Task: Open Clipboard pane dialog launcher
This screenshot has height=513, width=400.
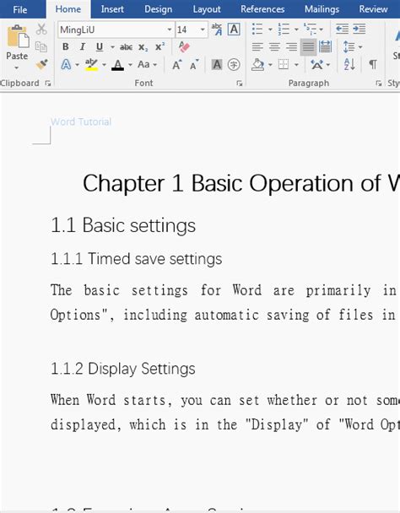Action: (x=48, y=84)
